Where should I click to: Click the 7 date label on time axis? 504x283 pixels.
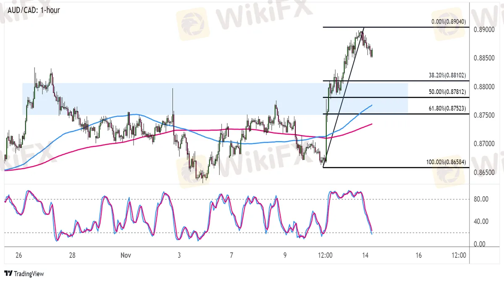pyautogui.click(x=231, y=255)
